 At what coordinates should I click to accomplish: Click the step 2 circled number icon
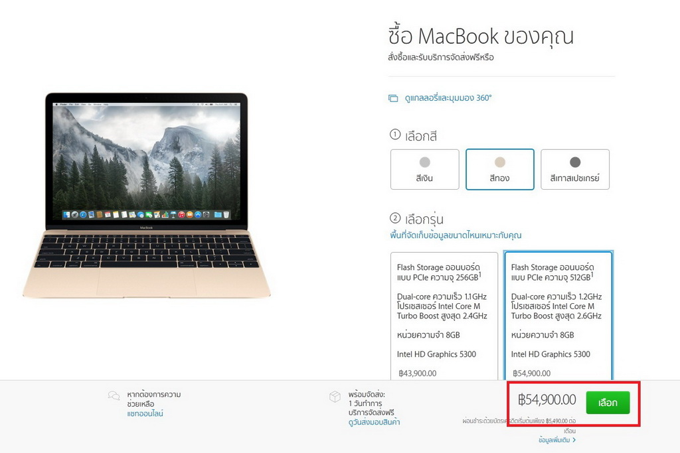coord(394,218)
